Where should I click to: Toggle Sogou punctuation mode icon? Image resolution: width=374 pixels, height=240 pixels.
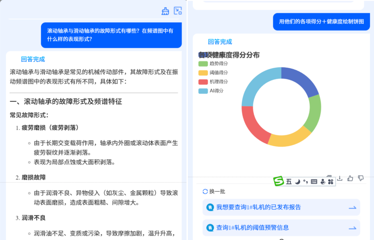coord(305,182)
